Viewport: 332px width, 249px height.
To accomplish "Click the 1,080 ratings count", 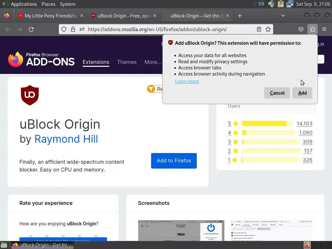I will [x=305, y=133].
